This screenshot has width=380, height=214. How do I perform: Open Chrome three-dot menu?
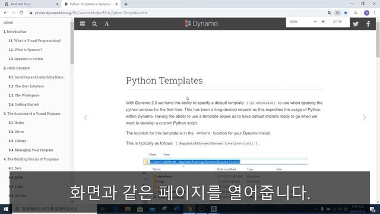375,13
